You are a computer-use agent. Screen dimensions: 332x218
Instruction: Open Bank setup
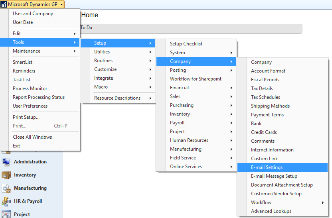[x=283, y=124]
